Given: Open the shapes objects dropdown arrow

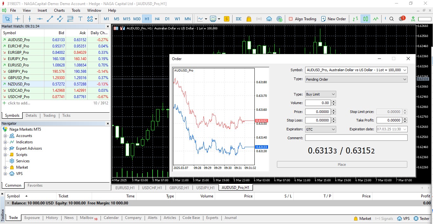Looking at the screenshot, I should click(x=96, y=19).
